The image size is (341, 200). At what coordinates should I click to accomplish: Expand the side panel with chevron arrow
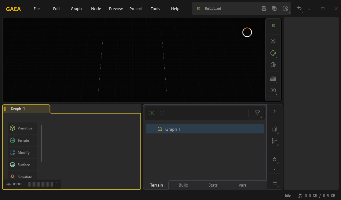[274, 111]
